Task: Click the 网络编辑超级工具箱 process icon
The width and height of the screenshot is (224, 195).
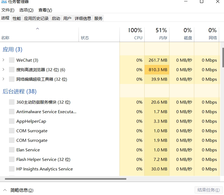Action: 12,79
